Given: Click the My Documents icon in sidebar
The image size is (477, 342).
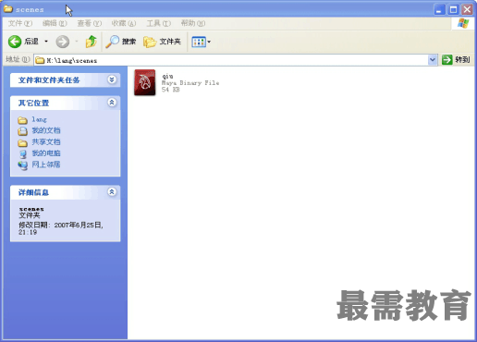Looking at the screenshot, I should click(22, 131).
